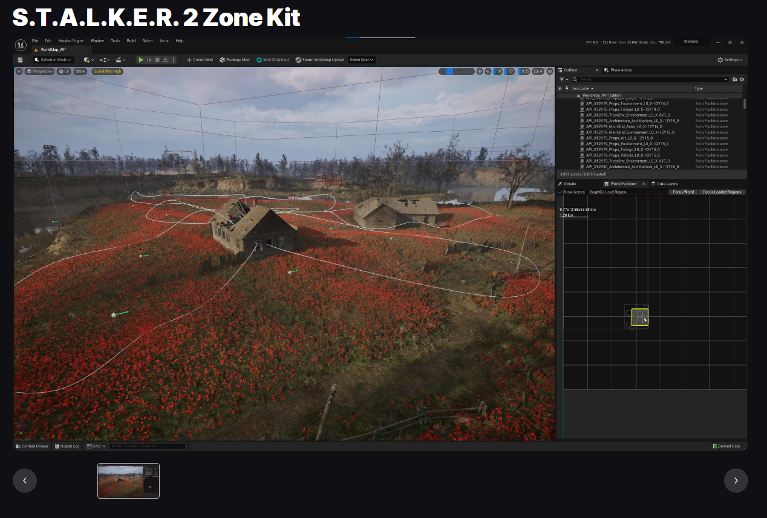
Task: Open the Cmd console type dropdown
Action: 96,446
